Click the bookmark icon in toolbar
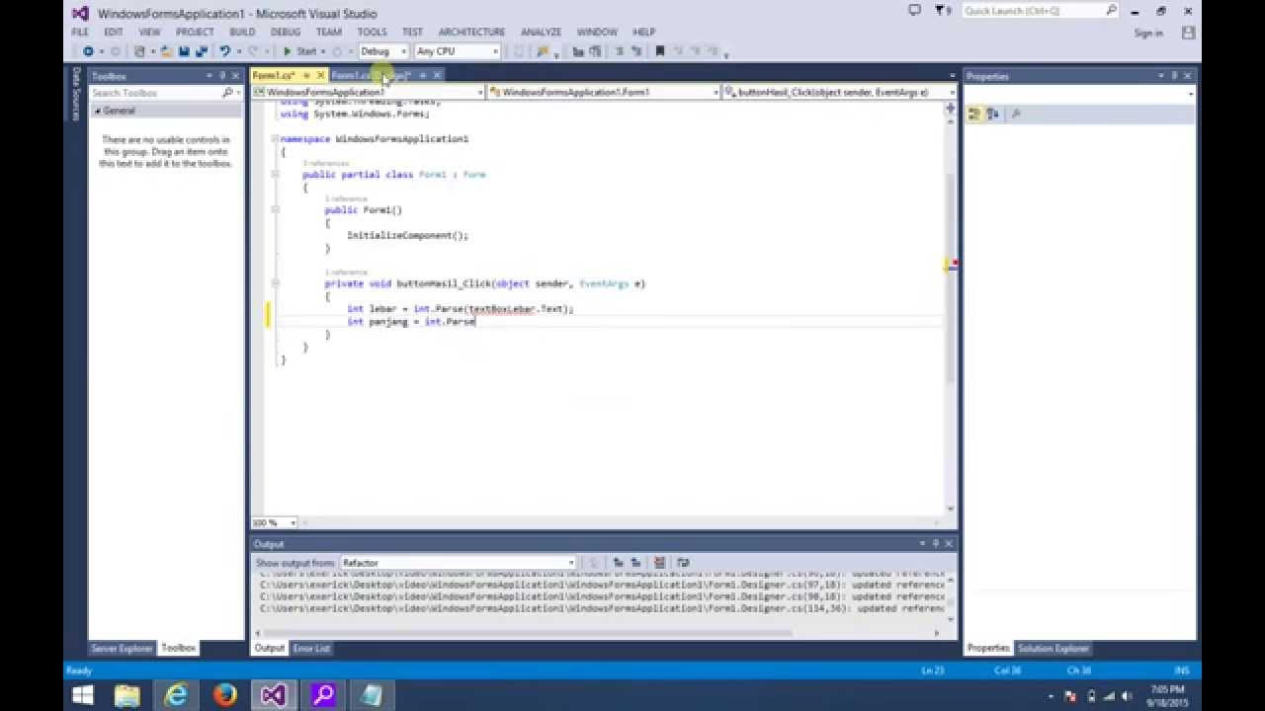 (x=661, y=51)
